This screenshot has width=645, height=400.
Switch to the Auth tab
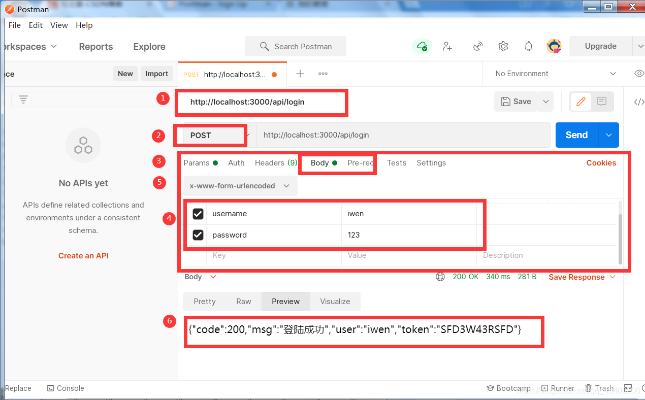click(x=236, y=163)
